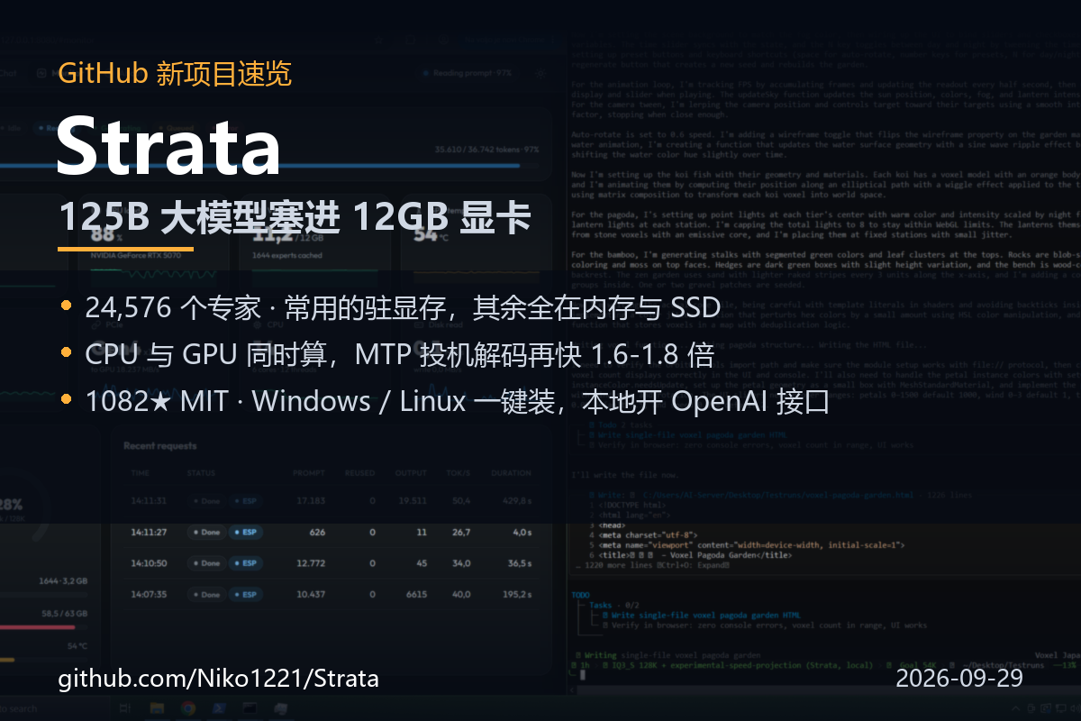The width and height of the screenshot is (1081, 721).
Task: Click the Recent requests heading
Action: pos(160,446)
